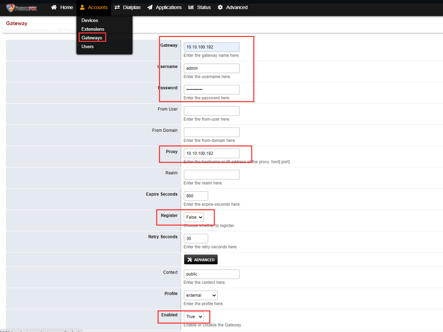Click the Password input field
The height and width of the screenshot is (332, 443).
(x=212, y=90)
